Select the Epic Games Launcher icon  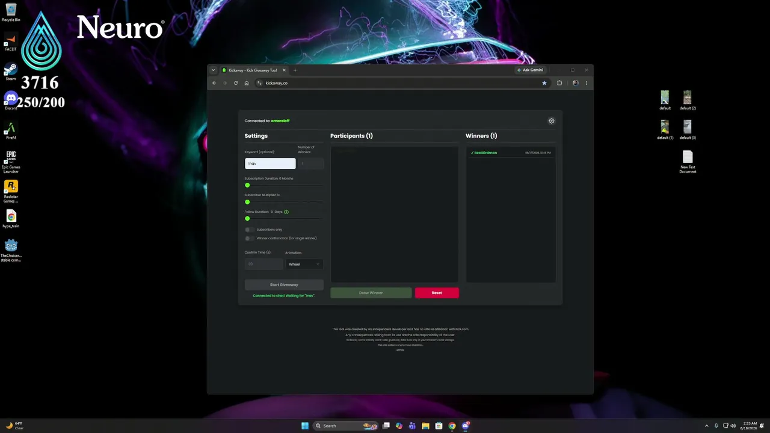pos(11,162)
